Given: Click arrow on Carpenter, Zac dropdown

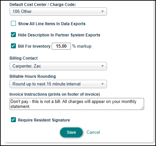Looking at the screenshot, I should coord(102,66).
